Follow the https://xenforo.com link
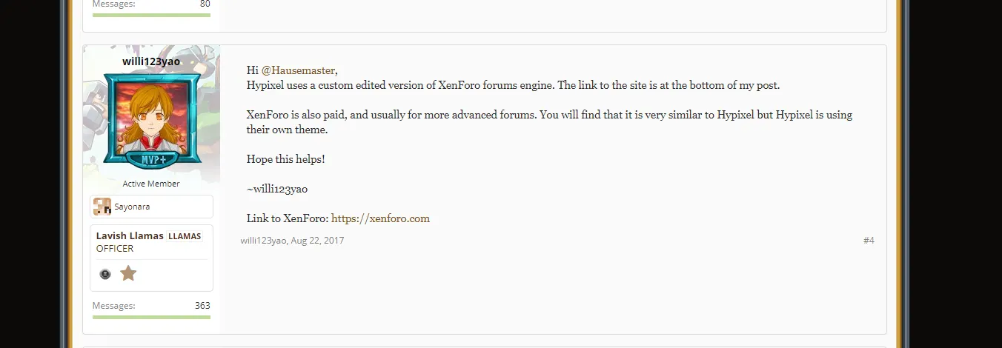 pos(380,218)
